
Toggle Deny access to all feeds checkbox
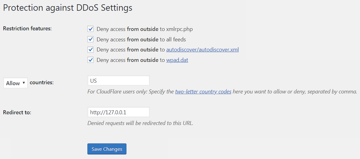(90, 39)
